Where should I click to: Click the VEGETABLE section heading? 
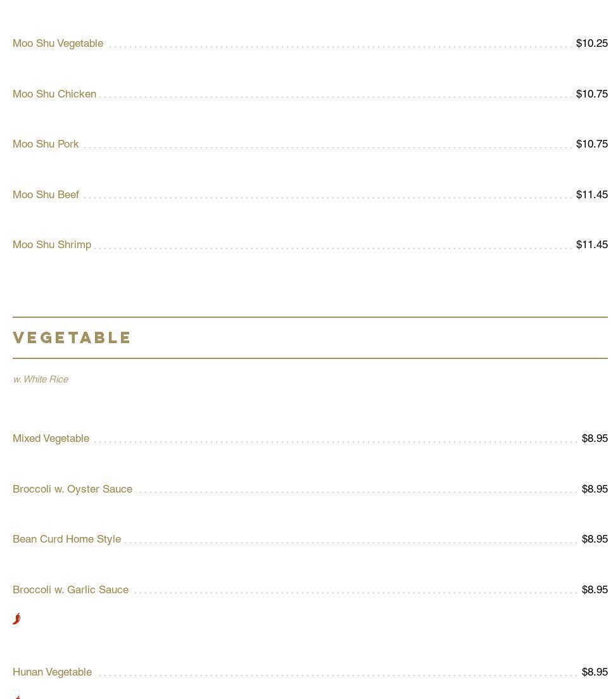point(72,337)
